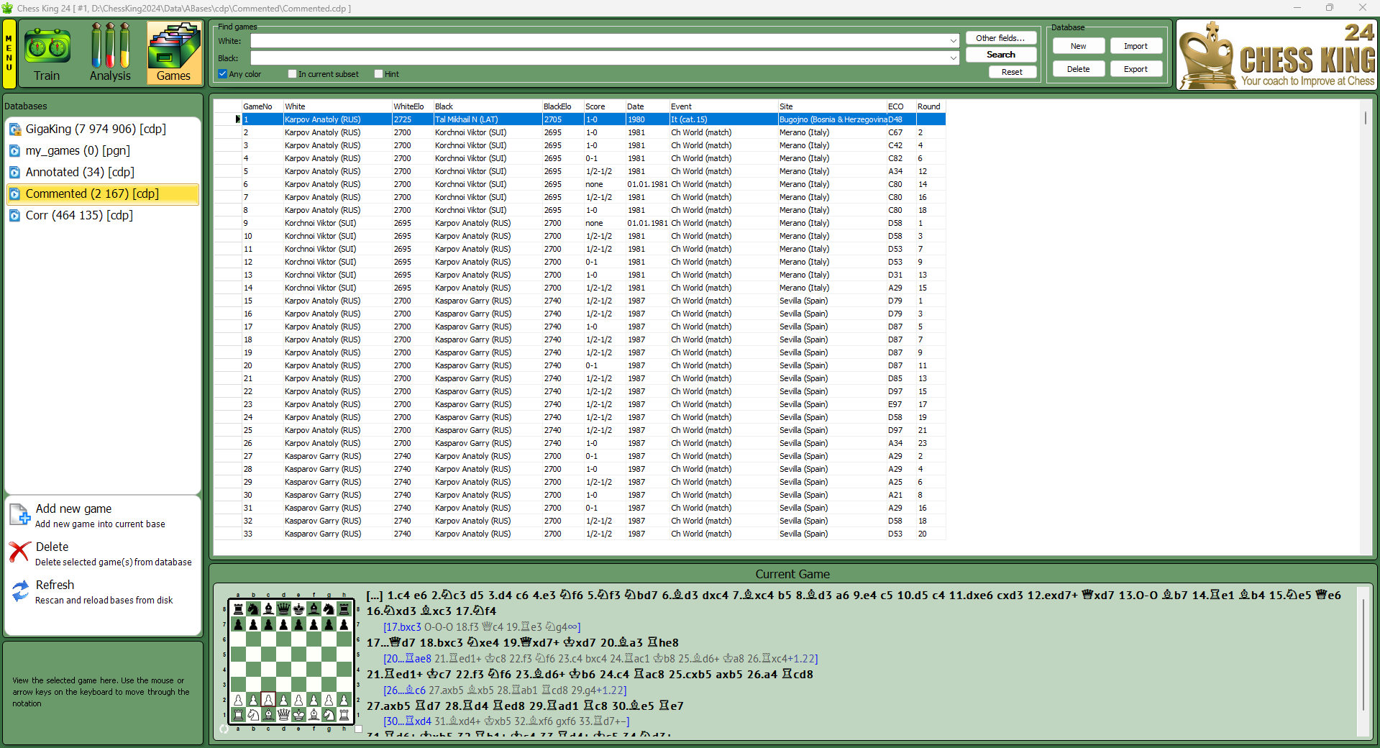The width and height of the screenshot is (1380, 748).
Task: Click Tal Mikhail N (LAT) cell
Action: (x=488, y=119)
